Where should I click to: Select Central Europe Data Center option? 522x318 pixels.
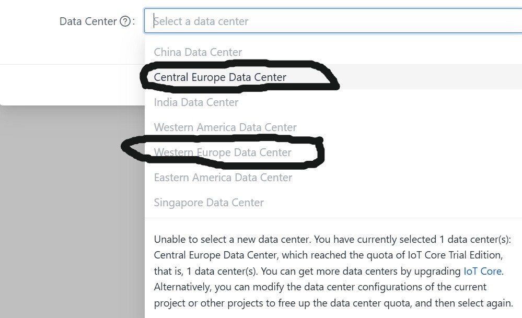click(220, 77)
